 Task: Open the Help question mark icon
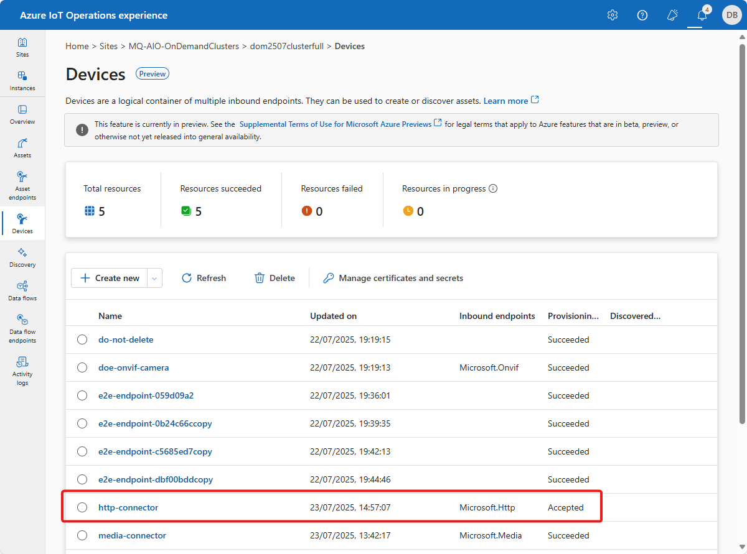point(642,15)
